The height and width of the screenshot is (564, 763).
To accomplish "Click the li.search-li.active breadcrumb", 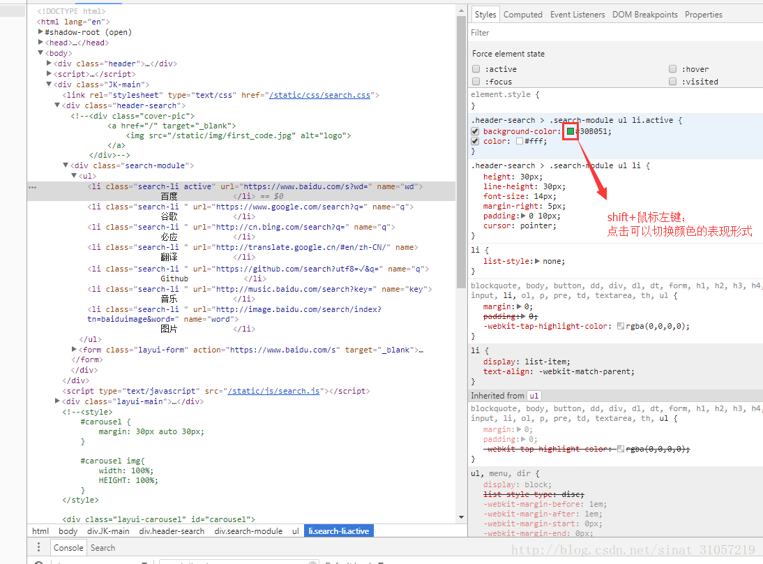I will pos(339,531).
